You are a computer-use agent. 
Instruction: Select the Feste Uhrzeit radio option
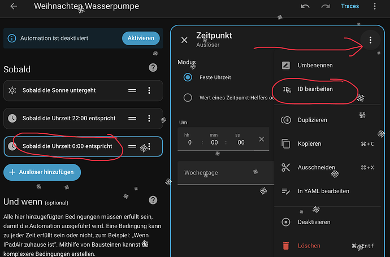pyautogui.click(x=188, y=77)
